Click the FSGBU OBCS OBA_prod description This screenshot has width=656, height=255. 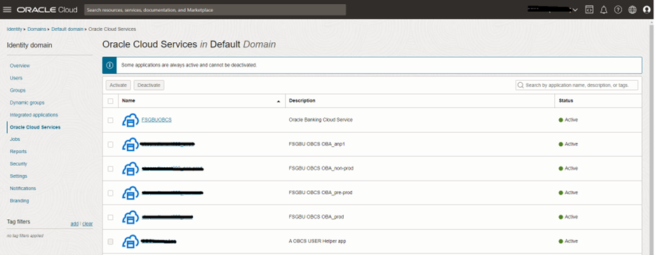coord(316,217)
